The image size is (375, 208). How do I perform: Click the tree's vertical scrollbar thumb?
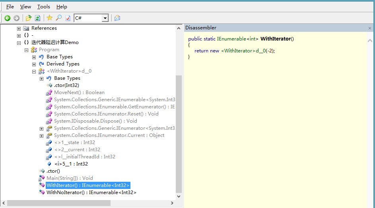pos(179,134)
